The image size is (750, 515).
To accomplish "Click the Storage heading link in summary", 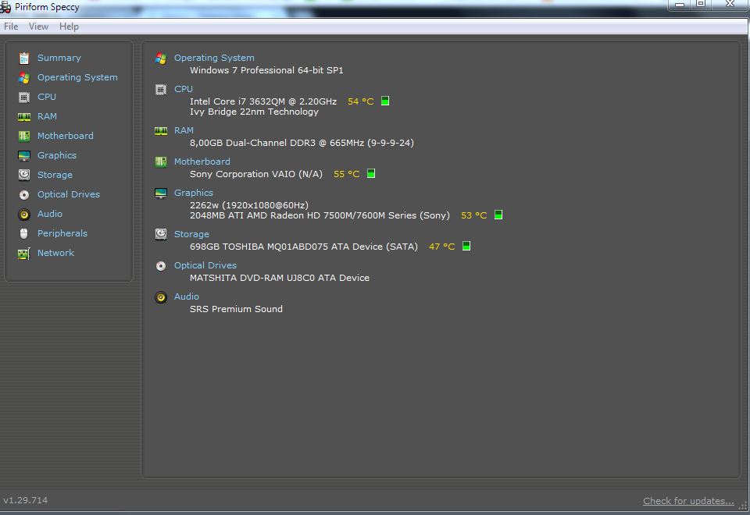I will pyautogui.click(x=192, y=234).
